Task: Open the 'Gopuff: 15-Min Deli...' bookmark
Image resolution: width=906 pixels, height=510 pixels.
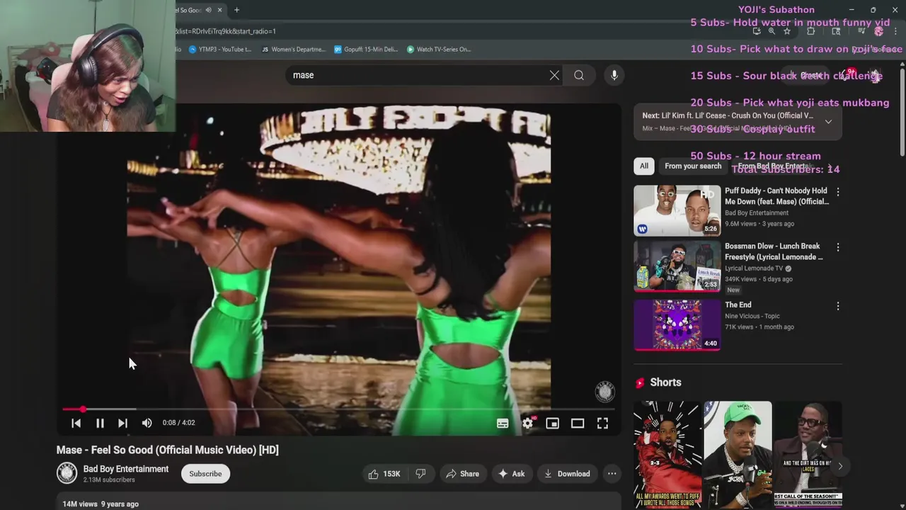Action: click(366, 50)
